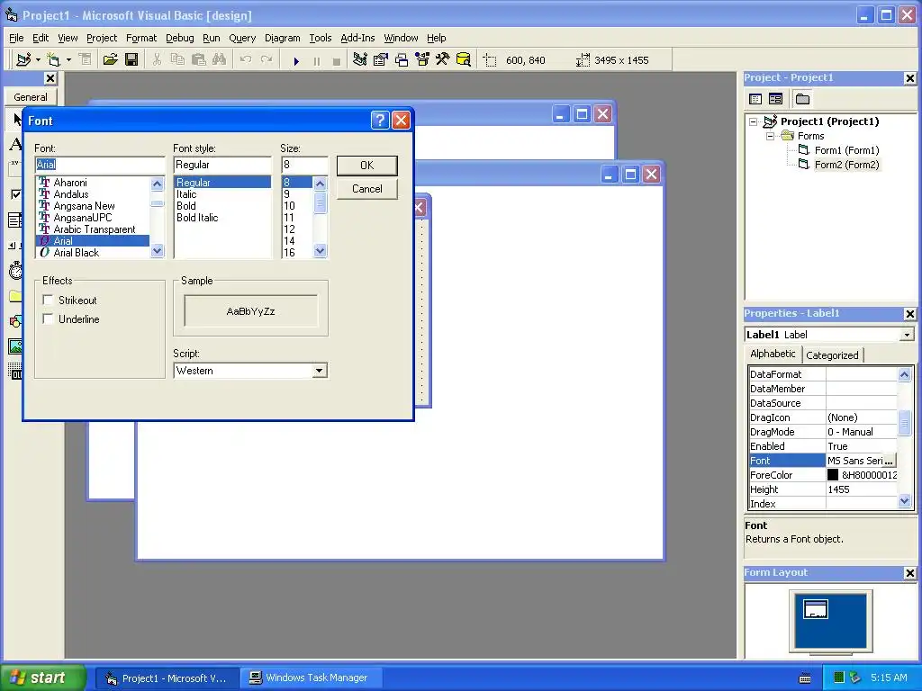Click dropdown arrow next to Add Project icon
Screen dimensions: 922x691
point(38,59)
